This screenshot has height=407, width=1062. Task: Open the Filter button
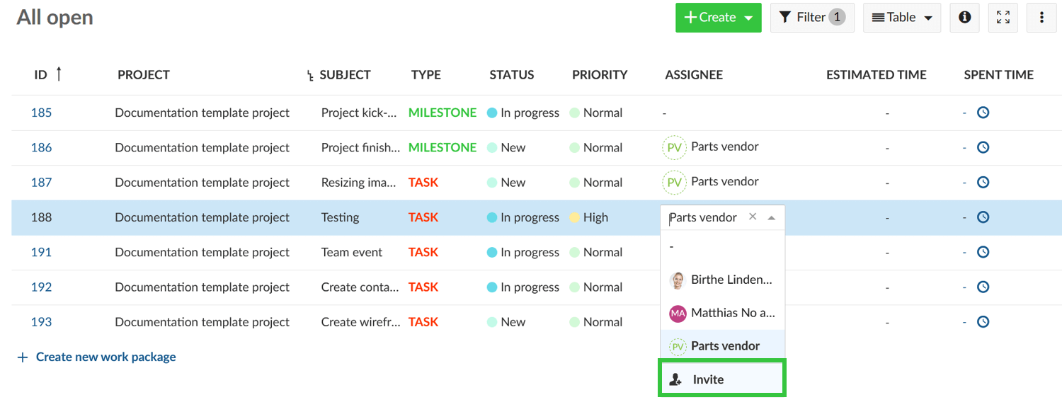811,18
